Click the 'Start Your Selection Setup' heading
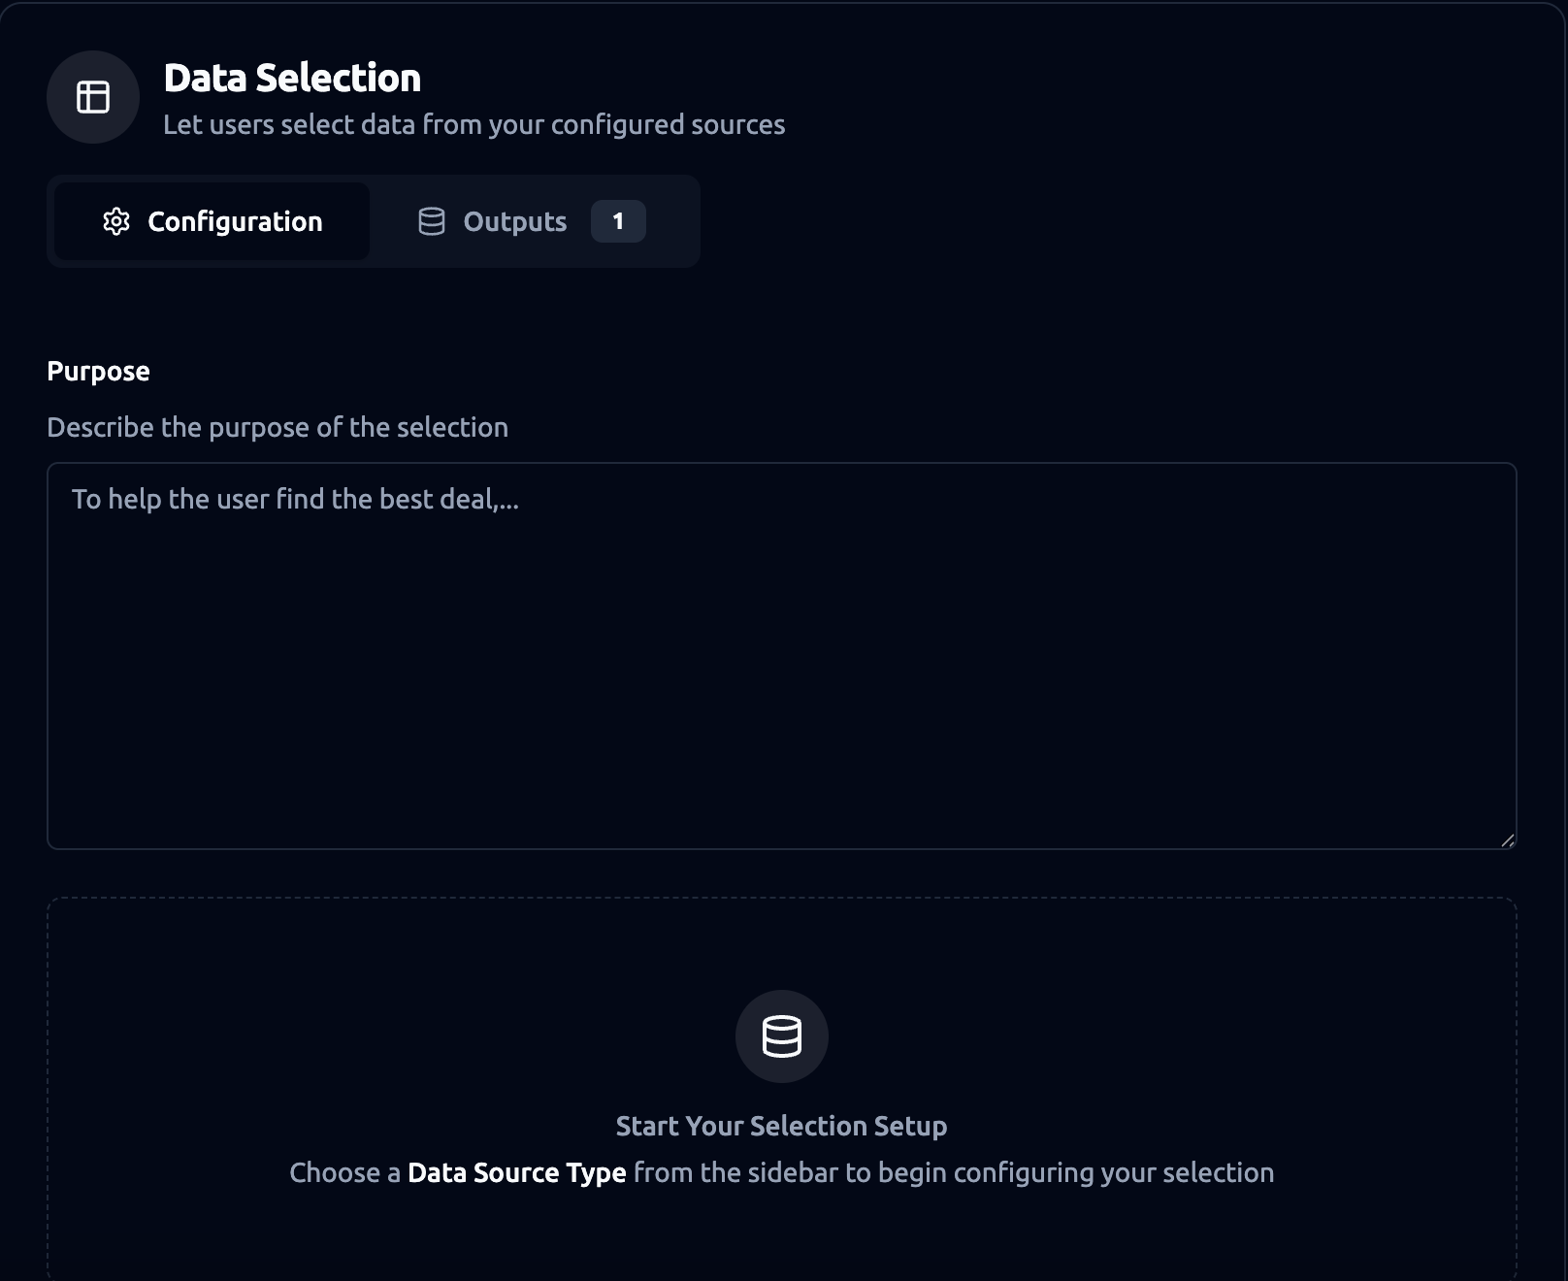This screenshot has height=1281, width=1568. point(781,1126)
